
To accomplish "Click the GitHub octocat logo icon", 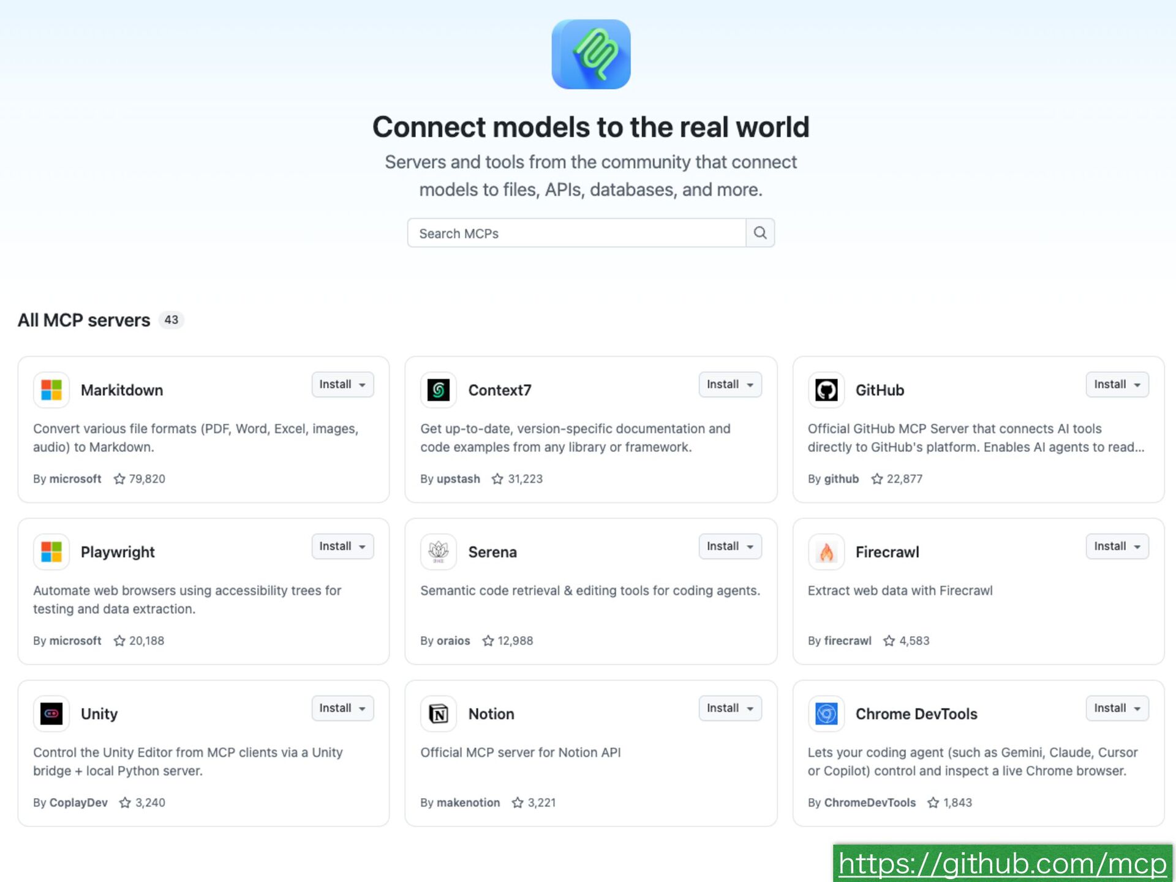I will (x=826, y=390).
